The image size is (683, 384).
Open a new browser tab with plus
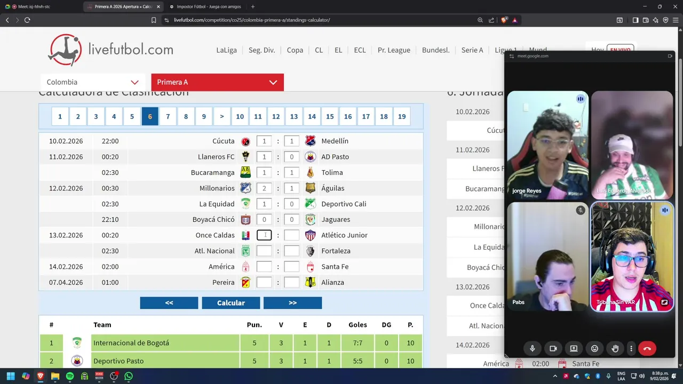[253, 6]
